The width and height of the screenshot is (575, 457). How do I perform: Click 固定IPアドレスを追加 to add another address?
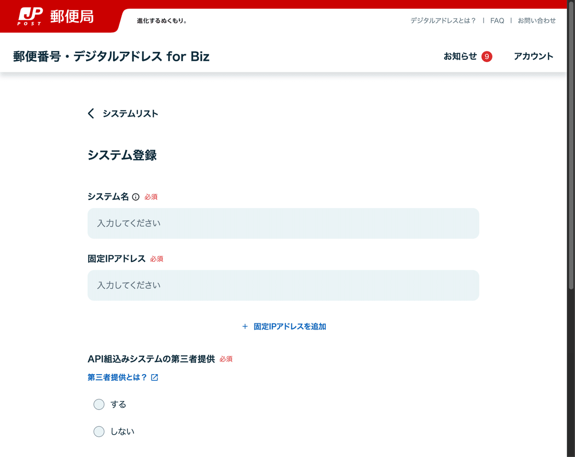pos(289,326)
